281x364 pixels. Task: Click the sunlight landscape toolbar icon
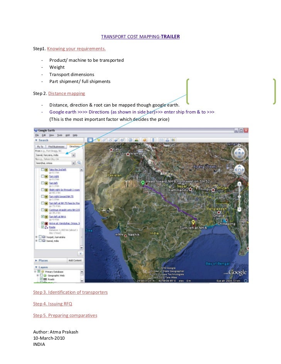[x=136, y=140]
